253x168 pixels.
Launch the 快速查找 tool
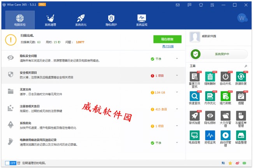tap(195, 98)
